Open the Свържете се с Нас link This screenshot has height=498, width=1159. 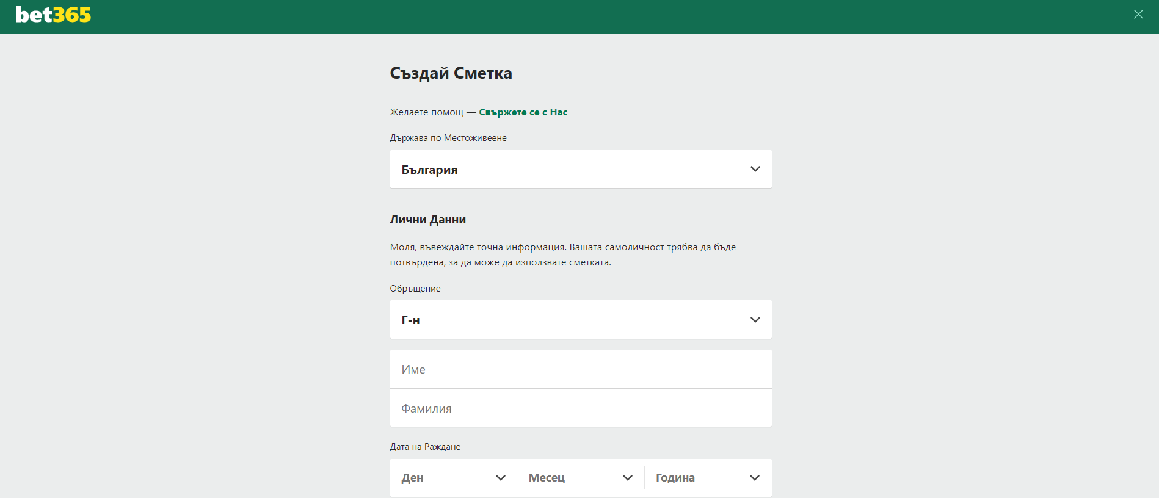(x=523, y=112)
